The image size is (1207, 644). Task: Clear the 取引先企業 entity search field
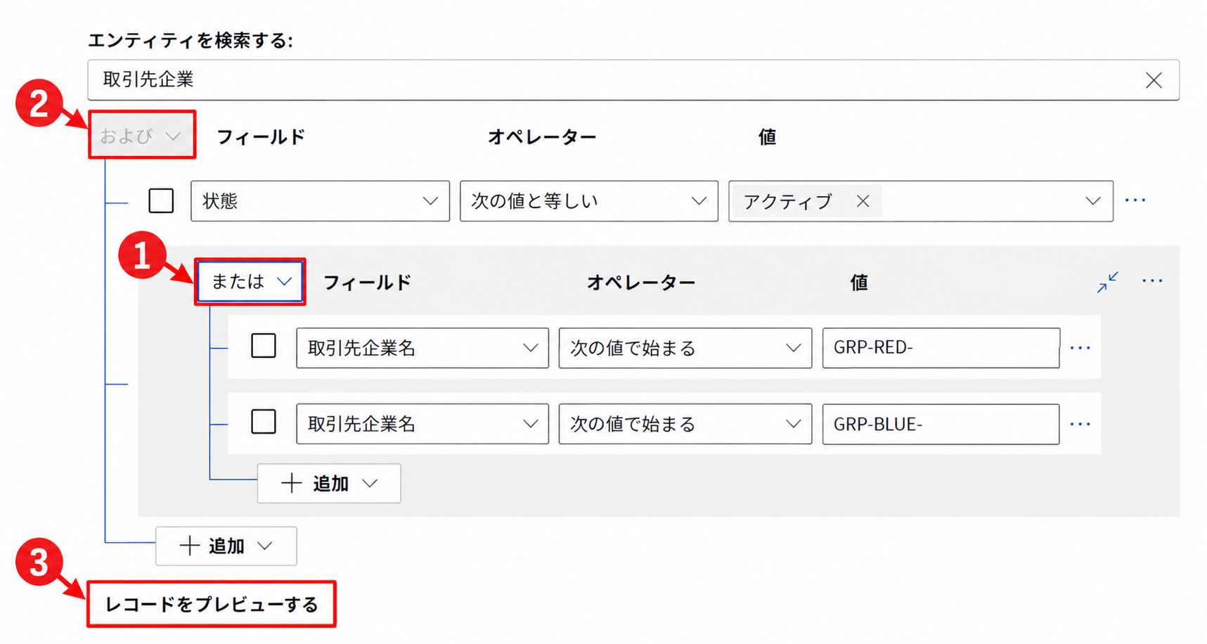(1153, 80)
